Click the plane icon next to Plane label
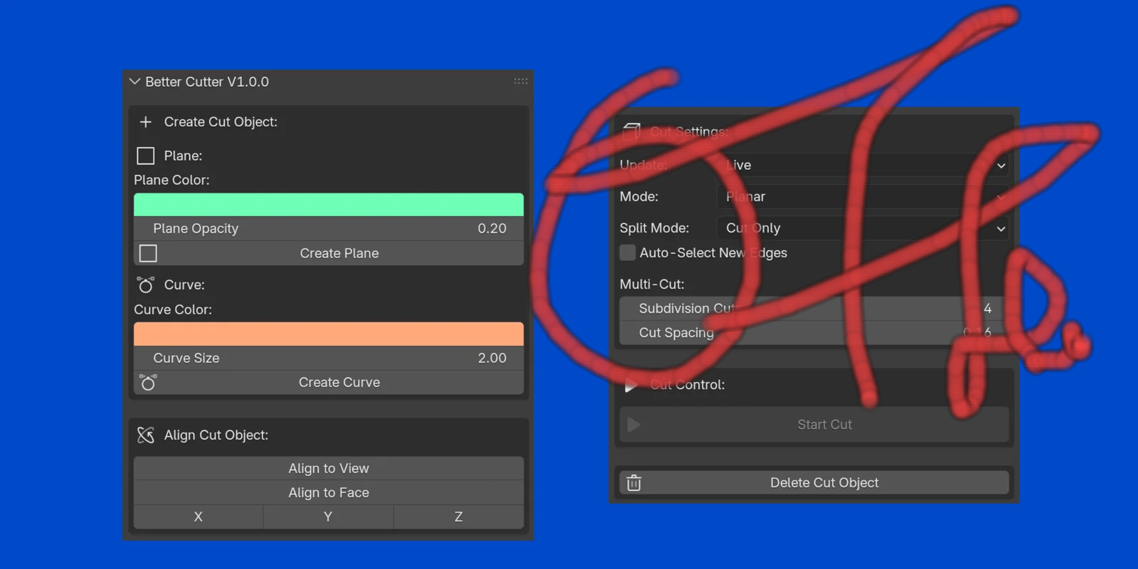The height and width of the screenshot is (569, 1138). tap(146, 156)
